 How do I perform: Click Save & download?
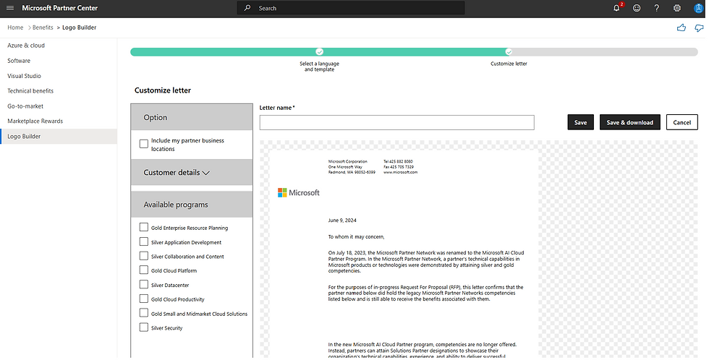[x=630, y=122]
